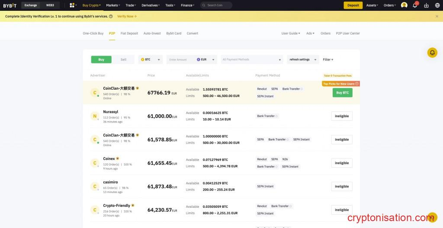Image resolution: width=443 pixels, height=228 pixels.
Task: Switch to the WEB3 mode
Action: coord(50,5)
